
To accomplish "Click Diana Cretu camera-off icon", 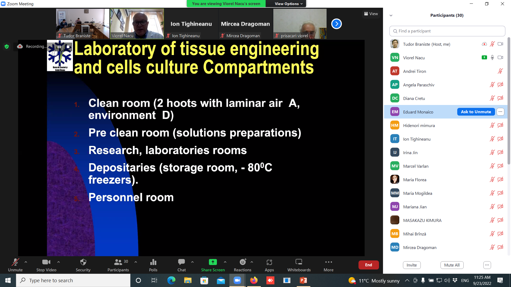I will 500,98.
